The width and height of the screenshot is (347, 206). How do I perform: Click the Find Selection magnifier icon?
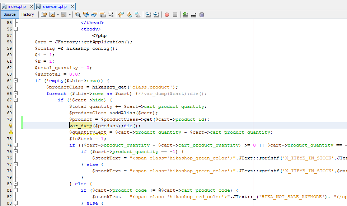click(78, 15)
